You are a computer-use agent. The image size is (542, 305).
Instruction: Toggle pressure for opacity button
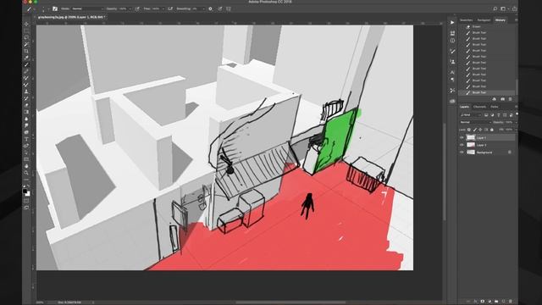[137, 8]
